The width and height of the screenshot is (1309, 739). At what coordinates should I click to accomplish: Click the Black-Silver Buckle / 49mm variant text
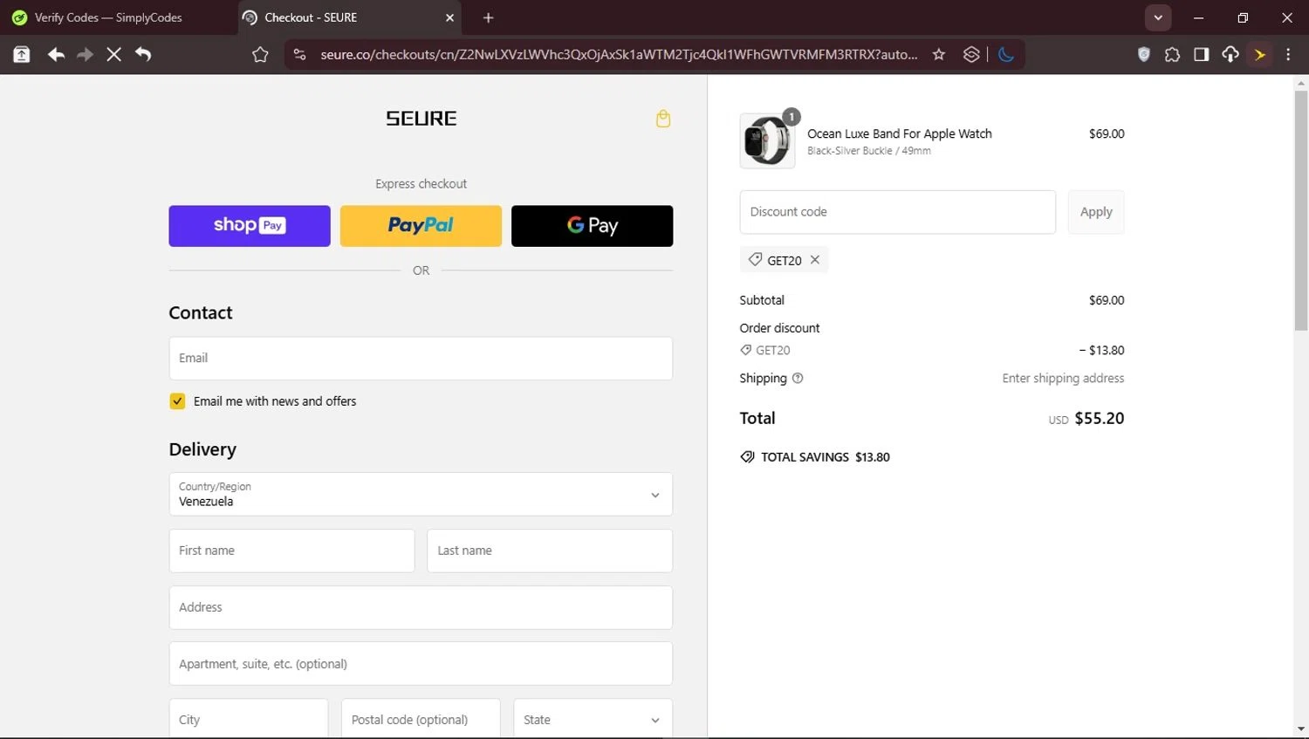point(869,151)
